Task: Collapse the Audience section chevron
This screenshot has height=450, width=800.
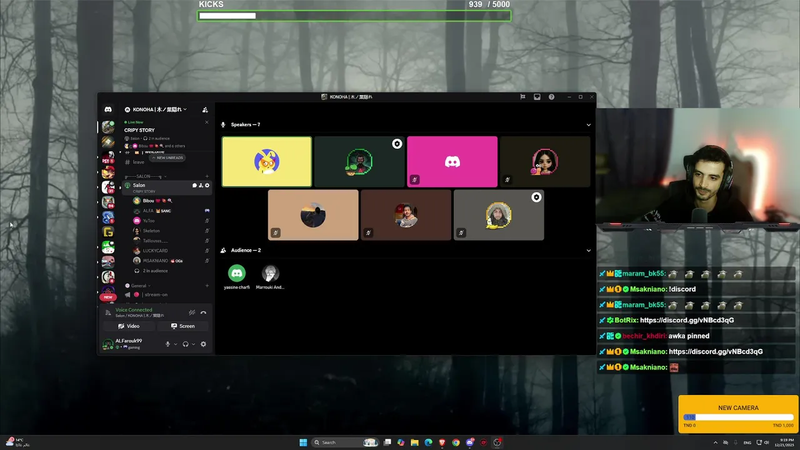Action: (x=588, y=251)
